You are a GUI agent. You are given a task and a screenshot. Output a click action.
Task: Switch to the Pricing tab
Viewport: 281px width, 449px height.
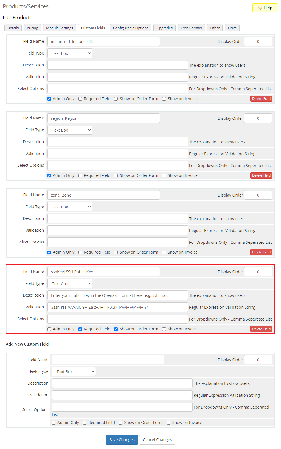pos(32,28)
